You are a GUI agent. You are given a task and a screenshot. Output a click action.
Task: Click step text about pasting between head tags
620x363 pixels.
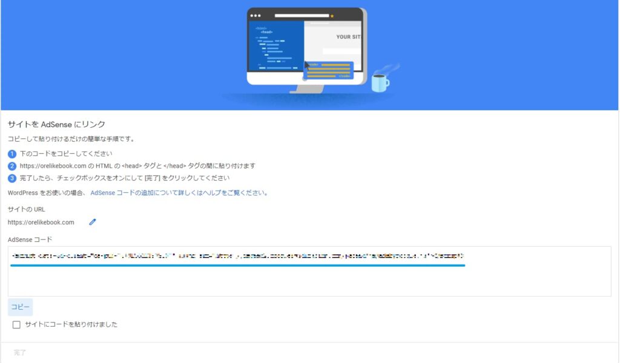137,166
